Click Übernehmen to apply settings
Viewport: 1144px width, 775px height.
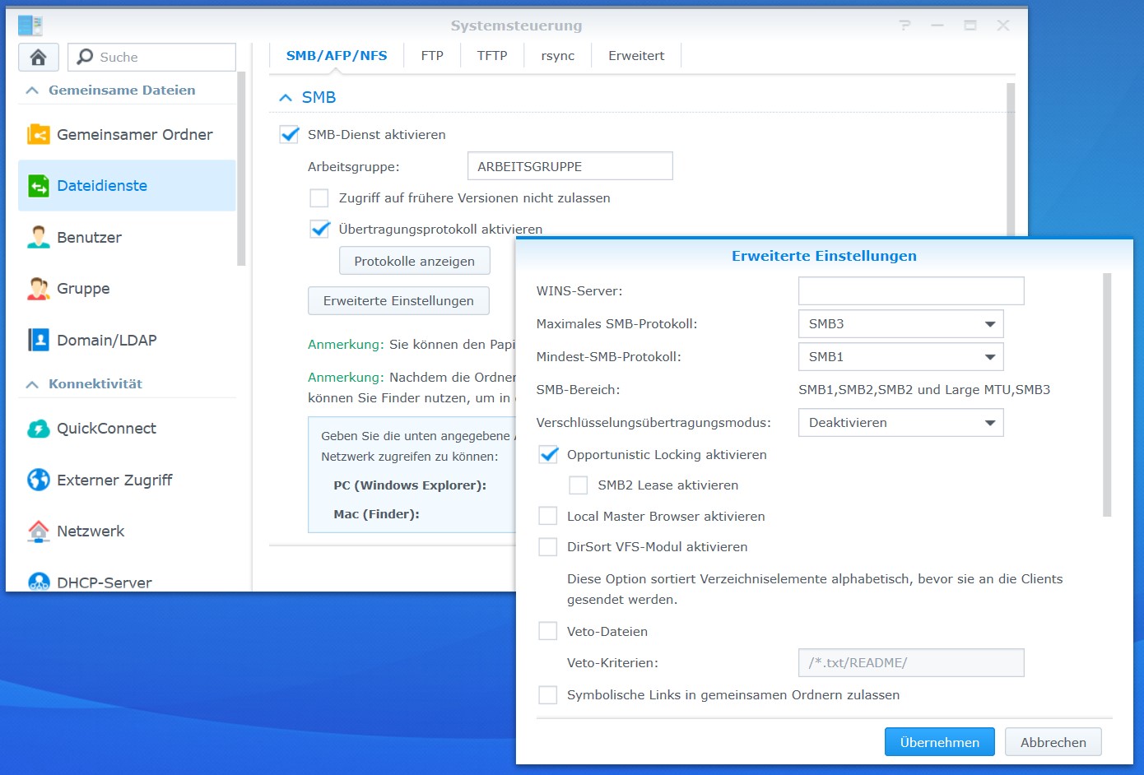940,742
